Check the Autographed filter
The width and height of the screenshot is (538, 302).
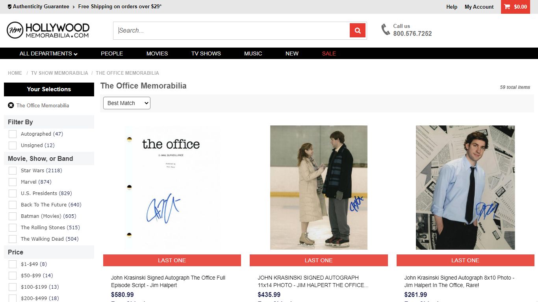point(13,134)
